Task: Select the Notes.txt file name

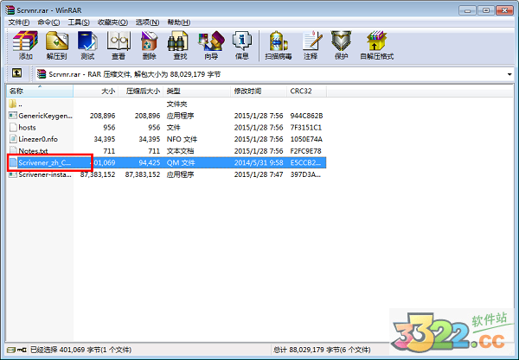Action: 33,151
